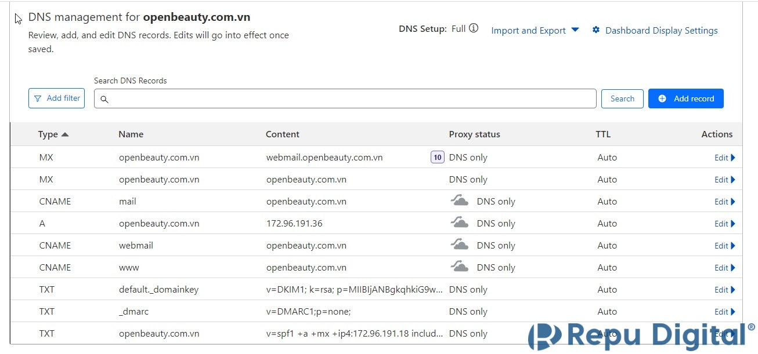The height and width of the screenshot is (354, 758).
Task: Expand Edit for the default._domainkey record
Action: click(724, 290)
